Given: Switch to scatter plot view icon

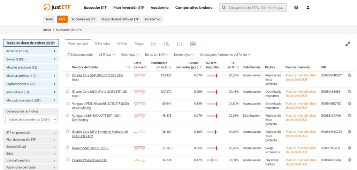Looking at the screenshot, I should point(180,44).
